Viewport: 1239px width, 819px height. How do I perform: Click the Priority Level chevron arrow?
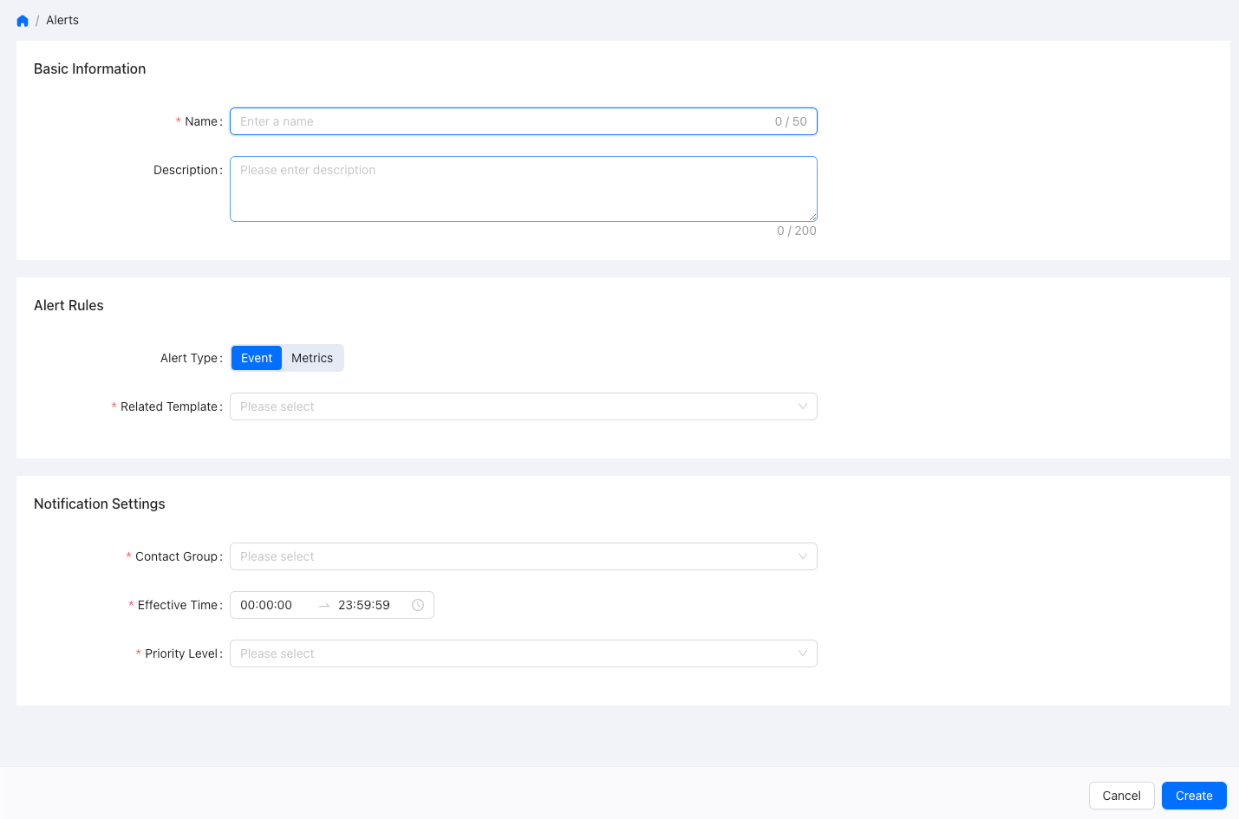point(802,653)
